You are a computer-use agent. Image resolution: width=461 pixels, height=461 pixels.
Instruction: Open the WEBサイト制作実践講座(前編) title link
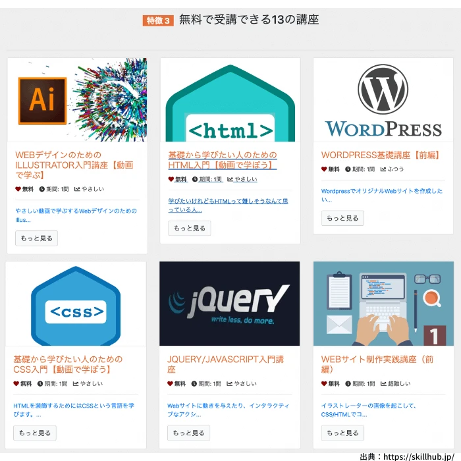(x=377, y=364)
